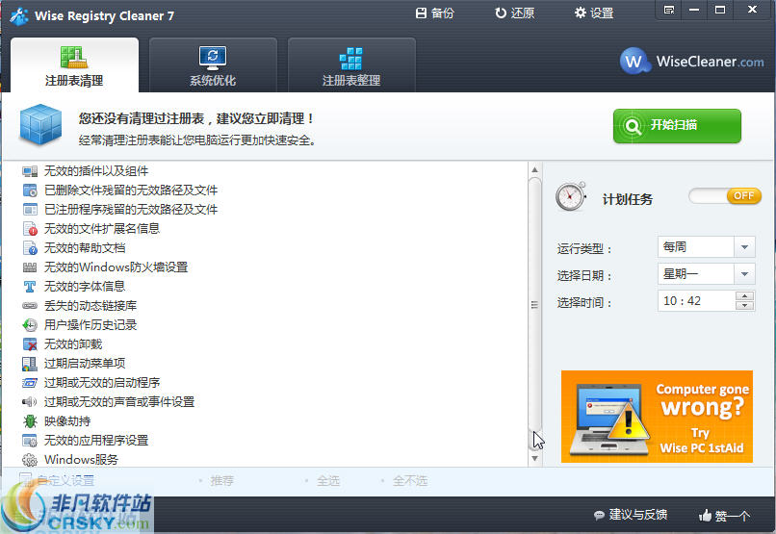The height and width of the screenshot is (534, 776).
Task: Click the 备份 backup menu item
Action: click(434, 13)
